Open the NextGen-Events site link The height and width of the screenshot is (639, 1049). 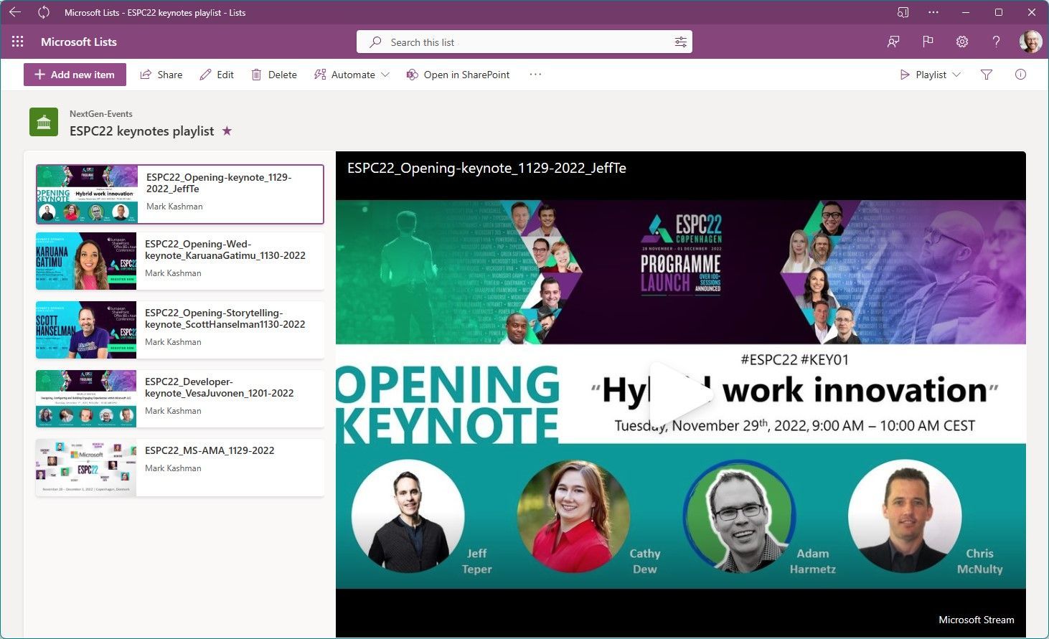[x=100, y=113]
